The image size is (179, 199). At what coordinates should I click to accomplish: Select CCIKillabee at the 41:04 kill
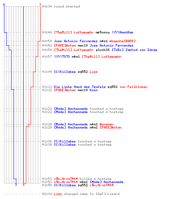[65, 72]
